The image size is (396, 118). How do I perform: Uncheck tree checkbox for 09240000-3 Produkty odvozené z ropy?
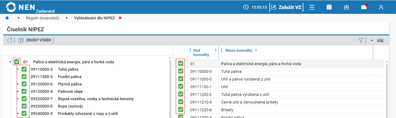pos(24,113)
